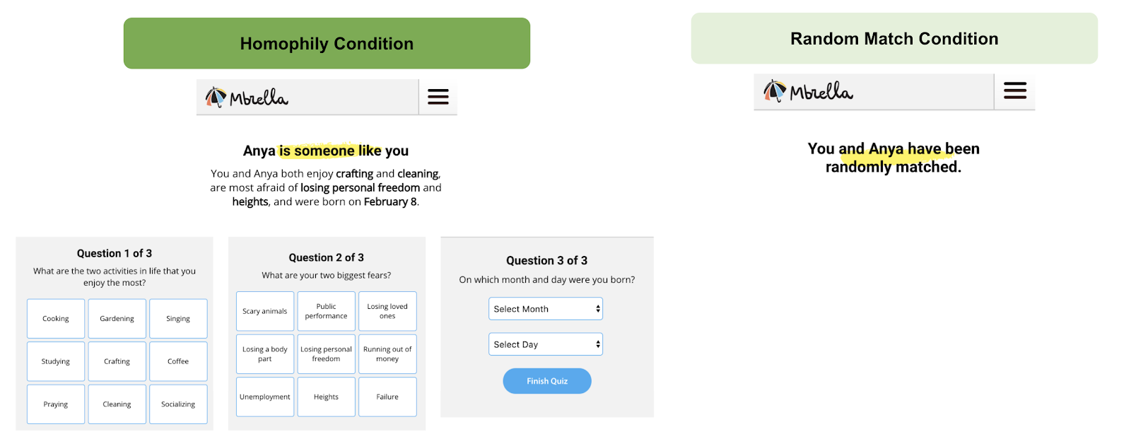Click the Random Match Condition banner
1131x439 pixels.
[894, 39]
